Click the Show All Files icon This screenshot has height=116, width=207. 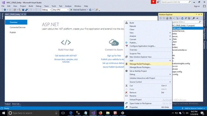(x=189, y=18)
